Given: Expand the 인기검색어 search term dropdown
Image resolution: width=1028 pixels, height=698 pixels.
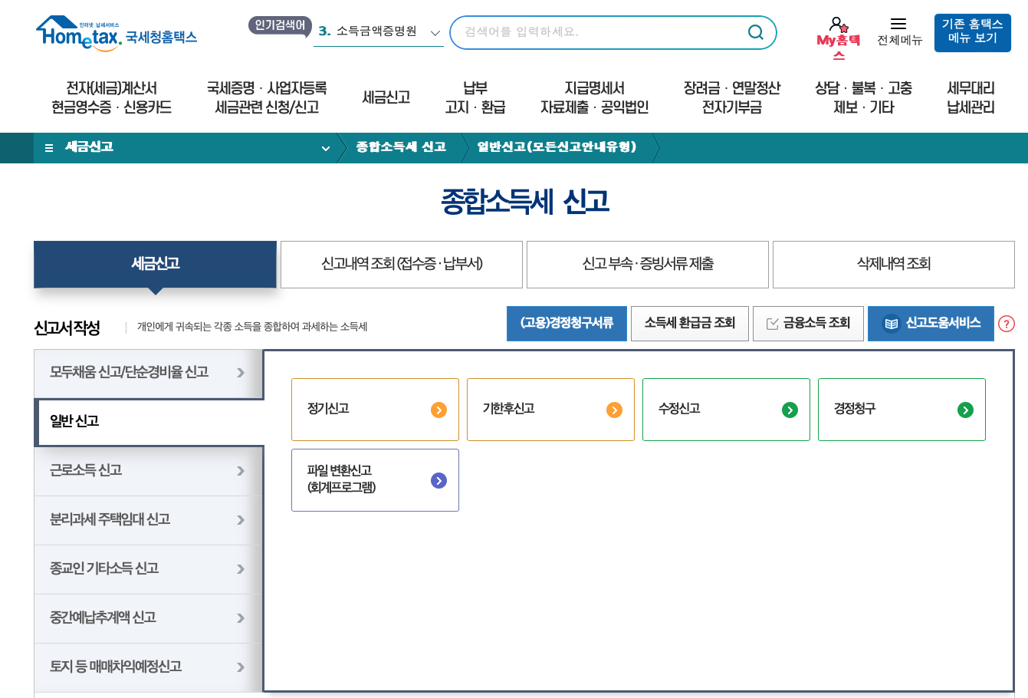Looking at the screenshot, I should coord(435,33).
